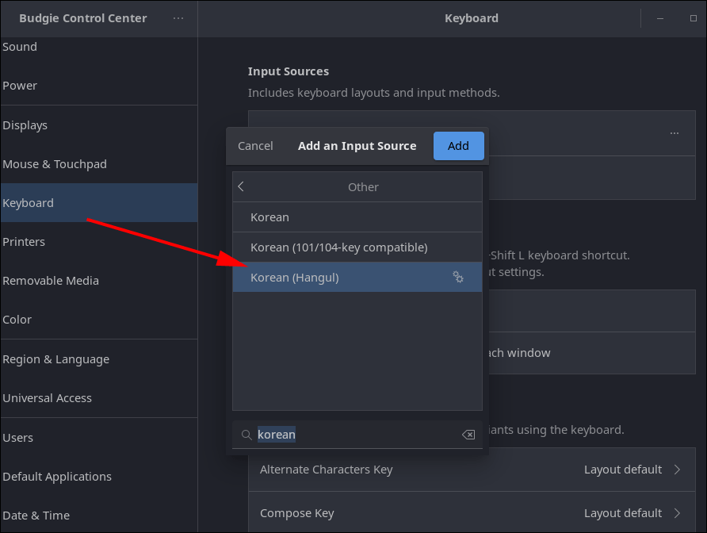Viewport: 707px width, 533px height.
Task: Open Compose Key chevron
Action: point(677,513)
